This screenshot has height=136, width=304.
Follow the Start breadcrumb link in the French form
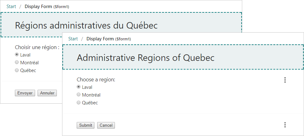(11, 6)
